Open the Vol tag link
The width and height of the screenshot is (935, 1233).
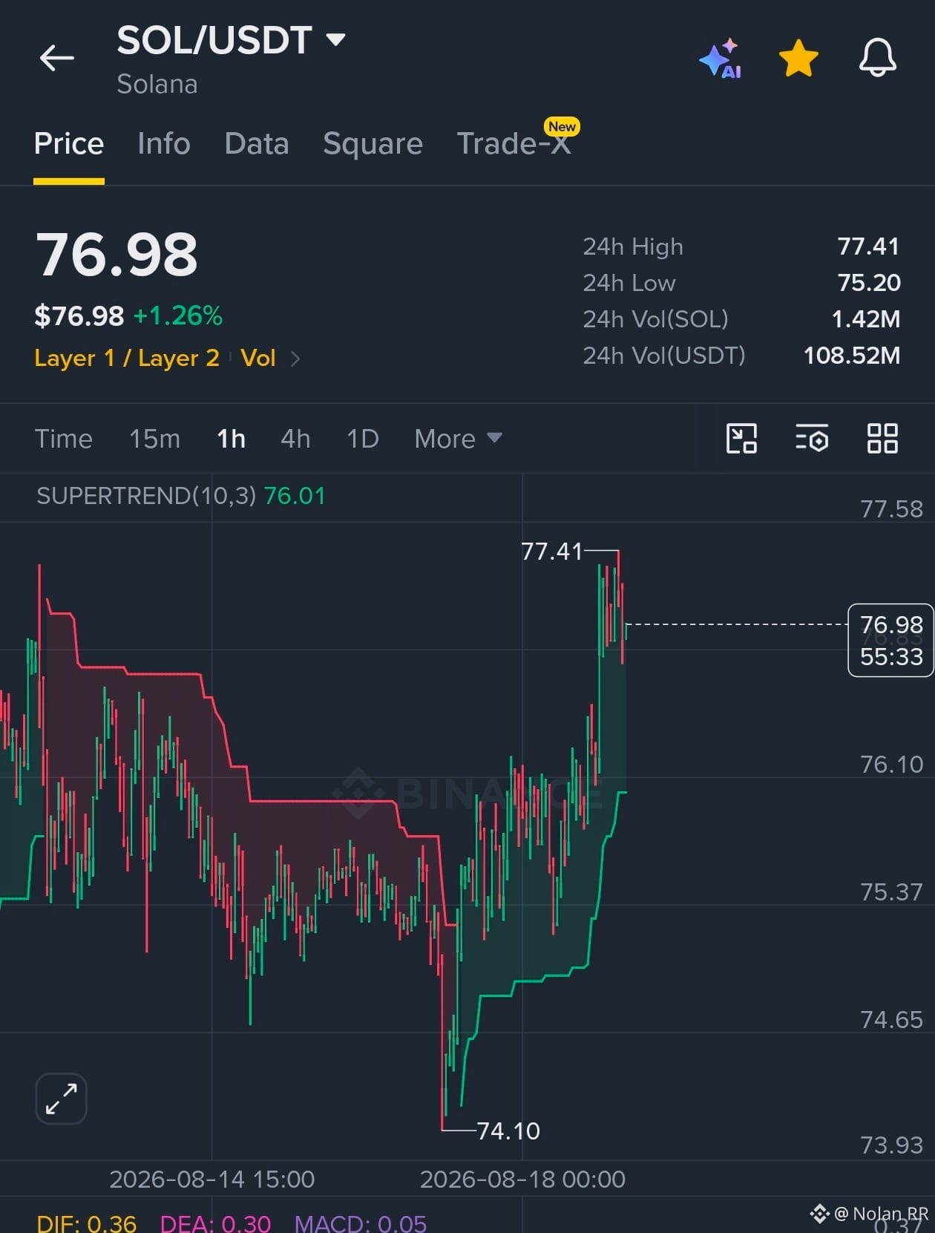pos(258,359)
